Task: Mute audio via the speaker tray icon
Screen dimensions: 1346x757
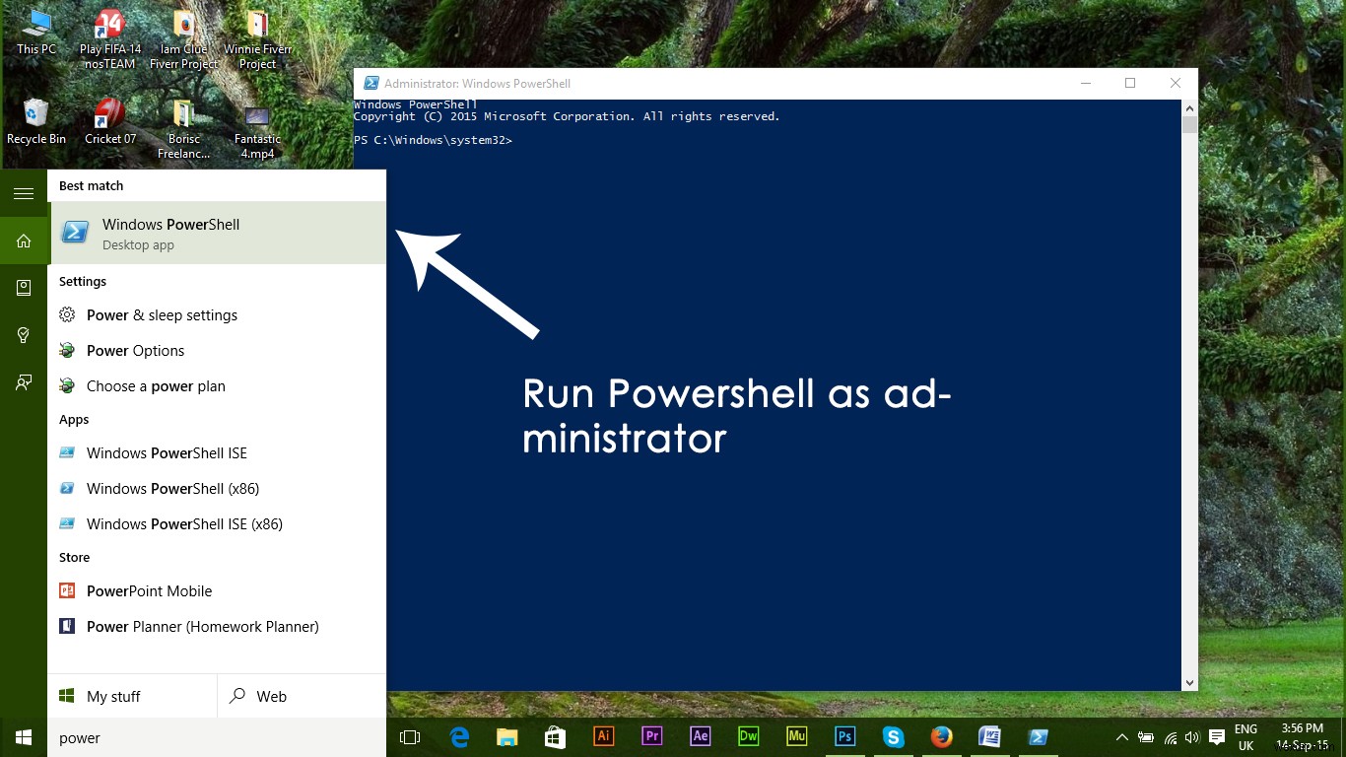Action: (x=1191, y=736)
